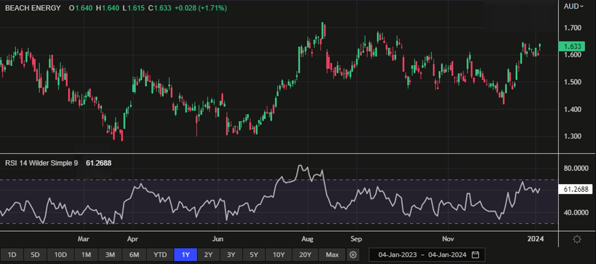Select the 3M time range

tap(110, 254)
